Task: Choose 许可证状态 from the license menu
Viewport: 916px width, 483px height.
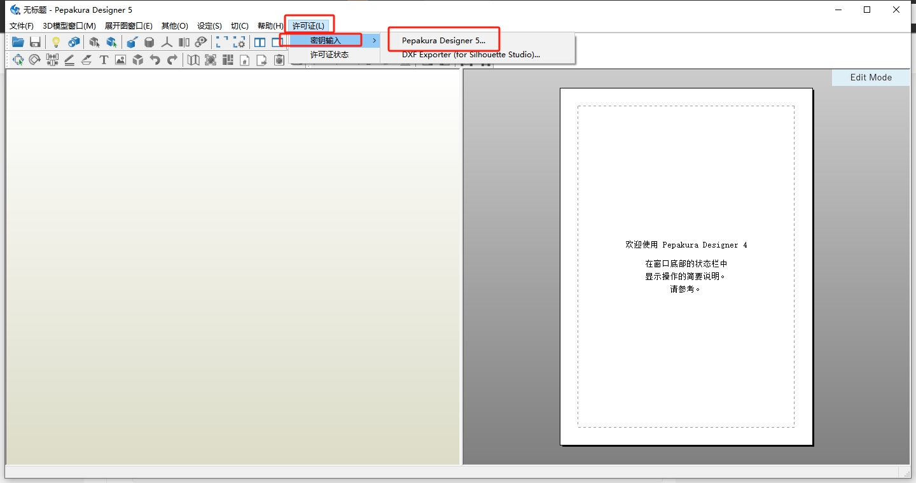Action: click(x=335, y=55)
